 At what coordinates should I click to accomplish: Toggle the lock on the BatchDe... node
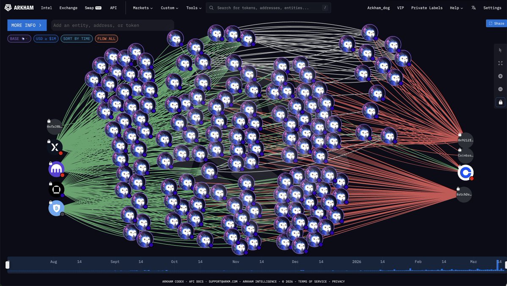click(458, 189)
